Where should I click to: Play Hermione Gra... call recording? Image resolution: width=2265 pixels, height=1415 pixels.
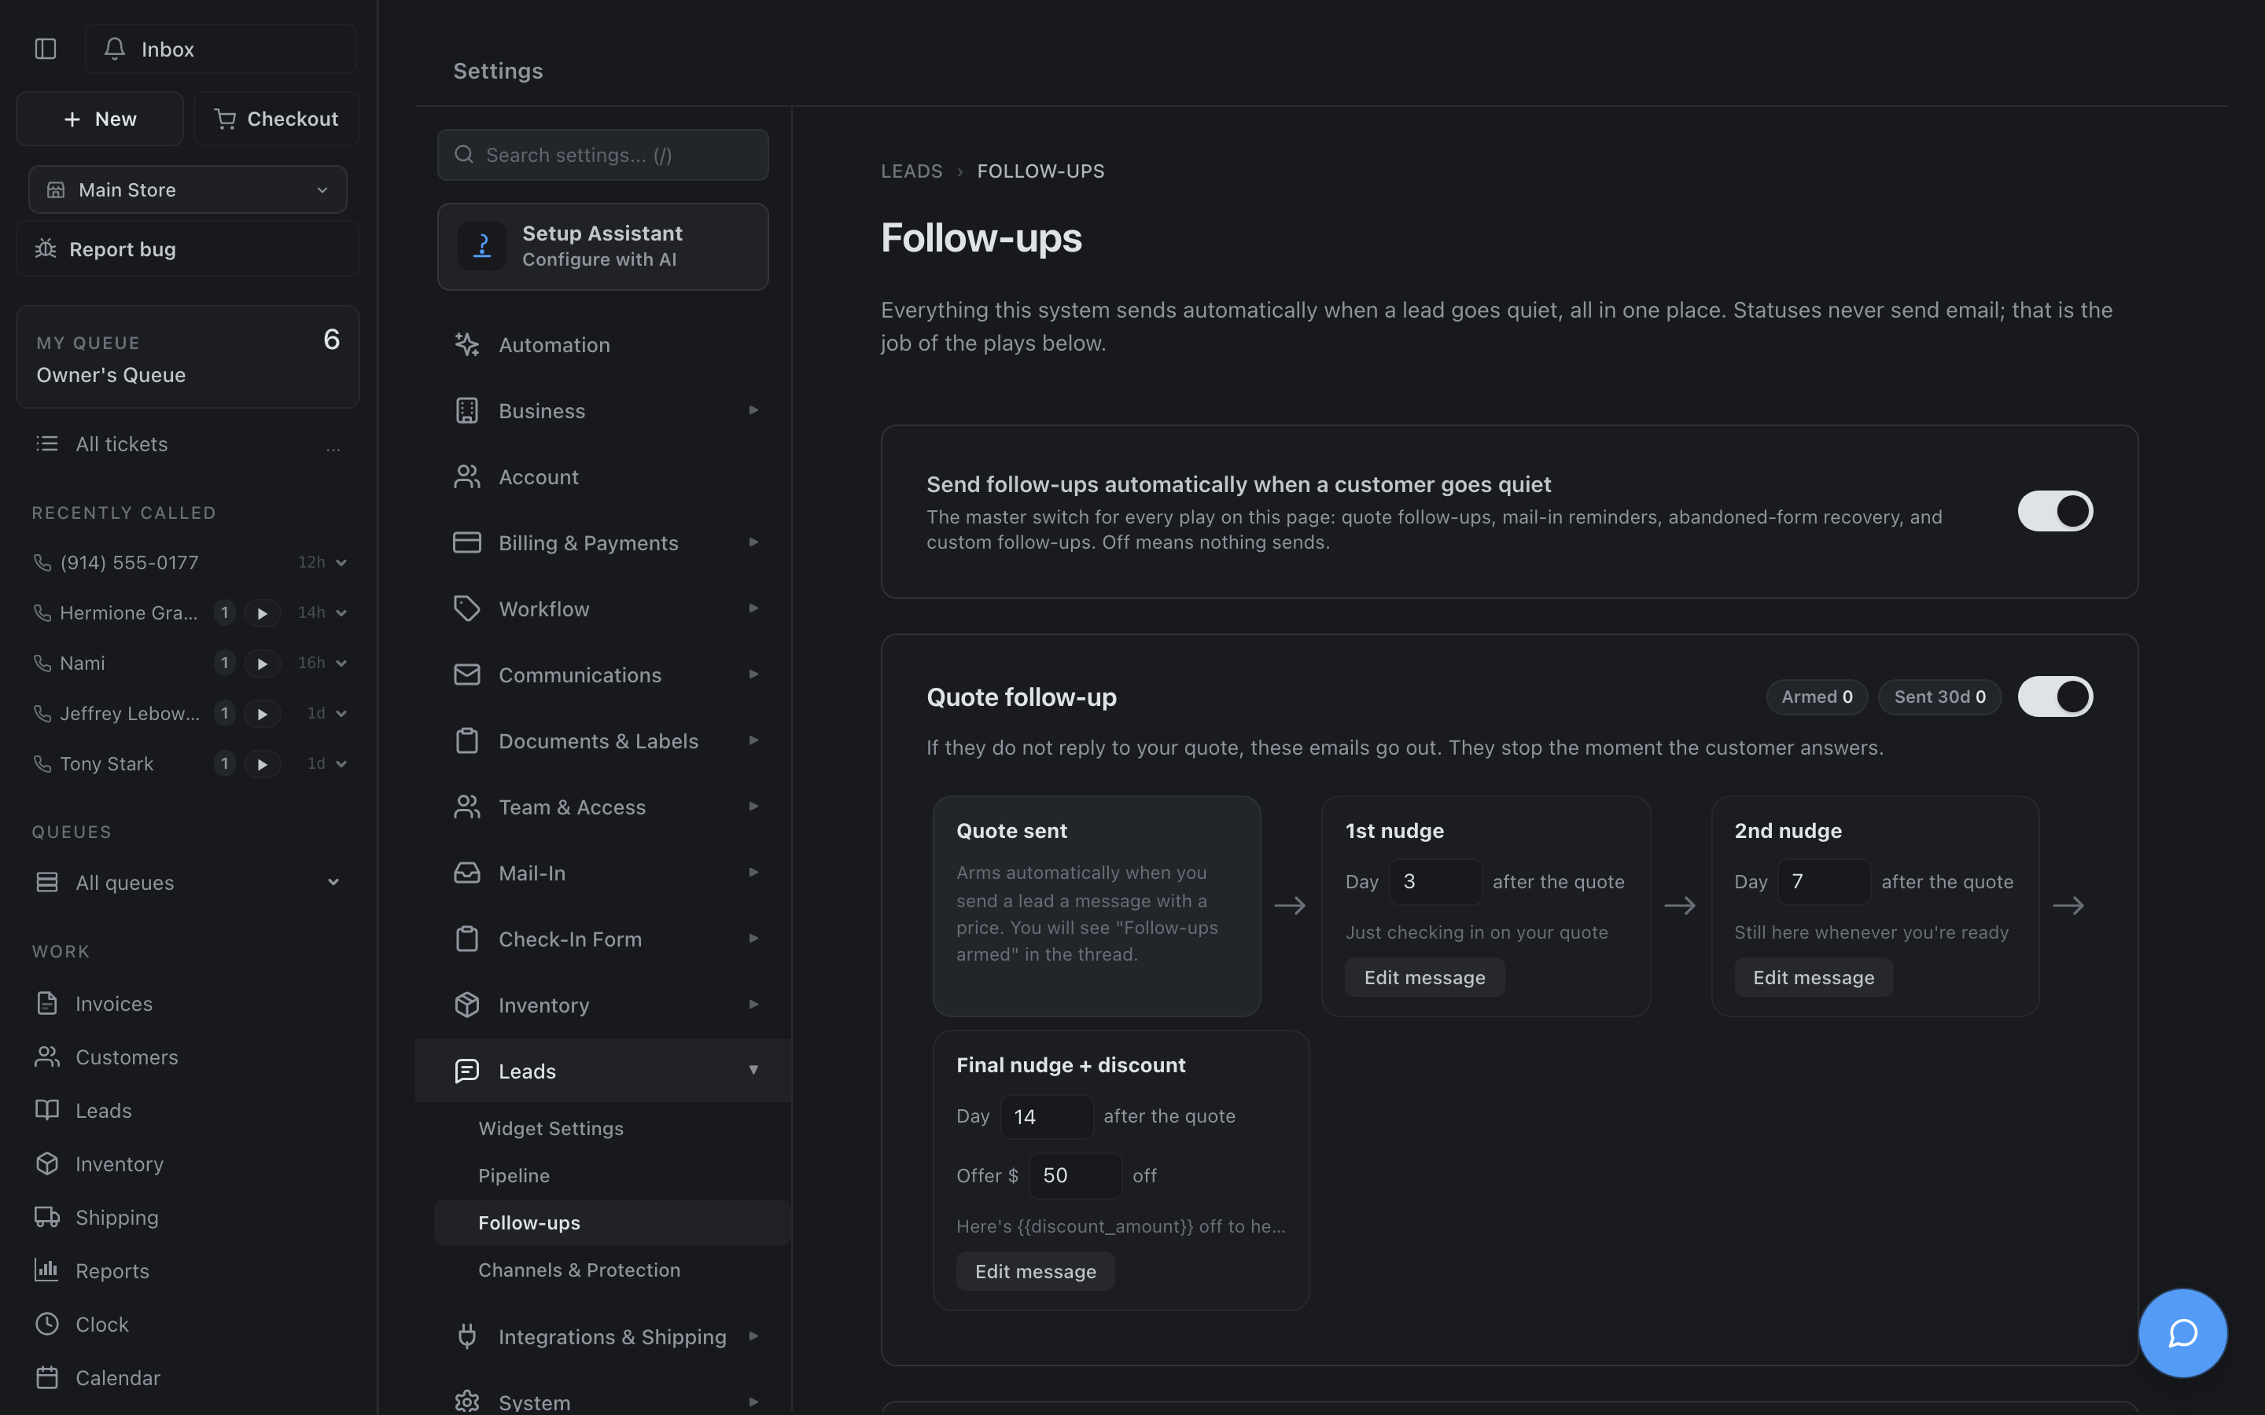(262, 613)
